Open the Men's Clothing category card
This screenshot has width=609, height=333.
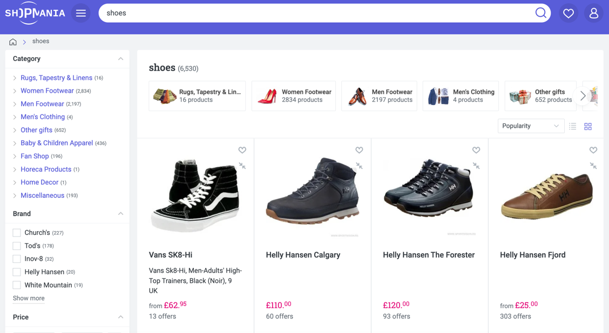click(x=461, y=95)
